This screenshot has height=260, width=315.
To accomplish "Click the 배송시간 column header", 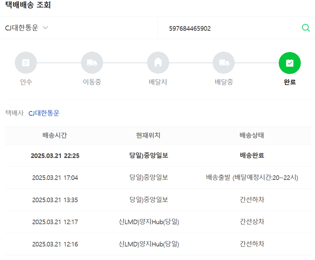I will click(55, 135).
